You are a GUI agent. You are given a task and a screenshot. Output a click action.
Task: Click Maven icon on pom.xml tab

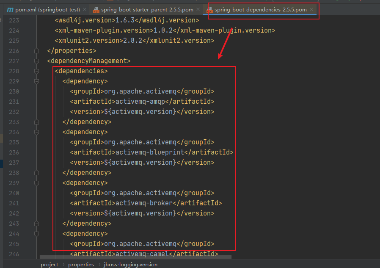(x=10, y=10)
